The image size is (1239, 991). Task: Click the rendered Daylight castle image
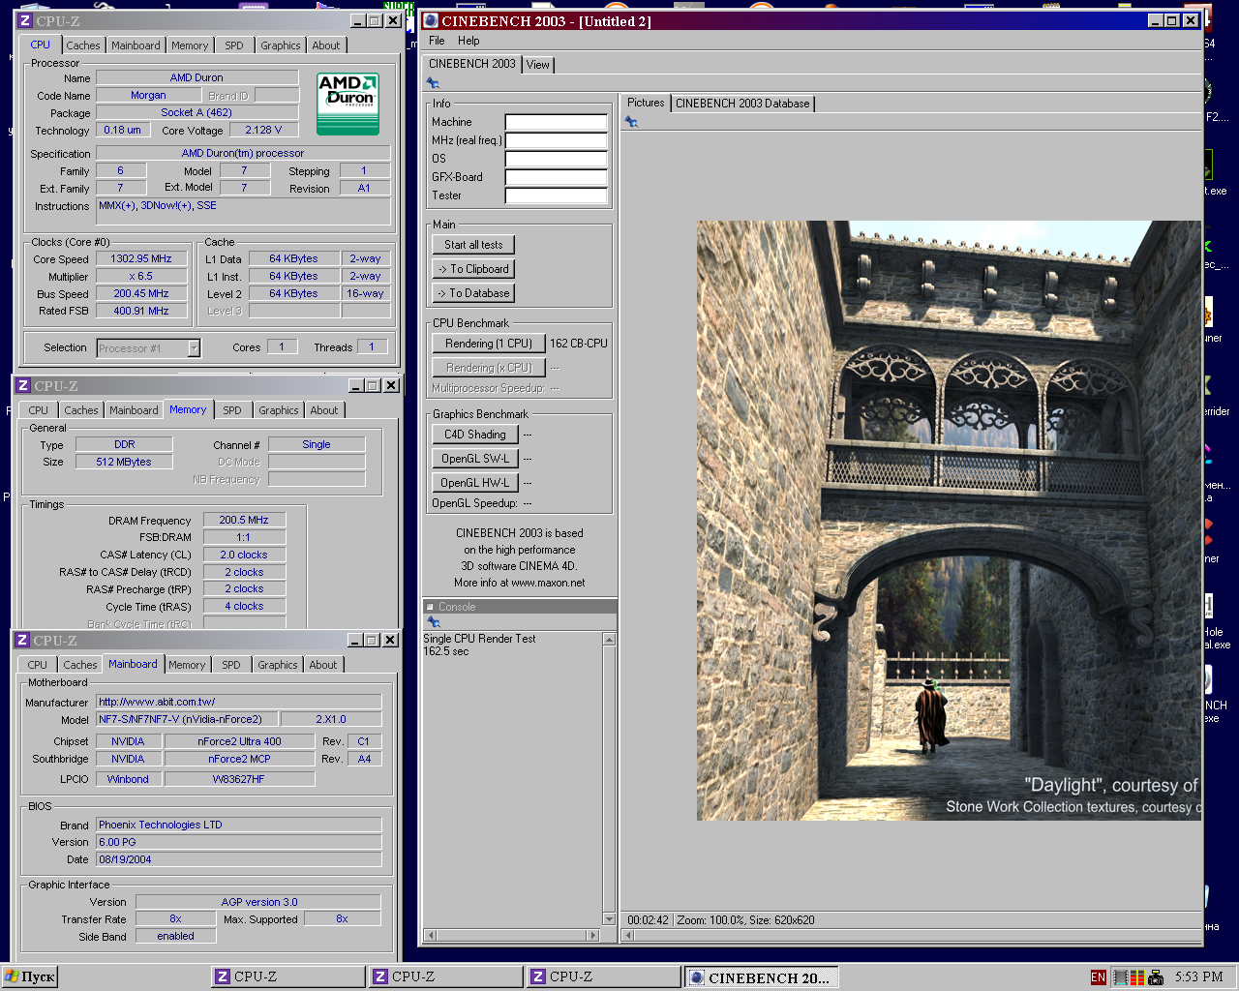pos(949,521)
